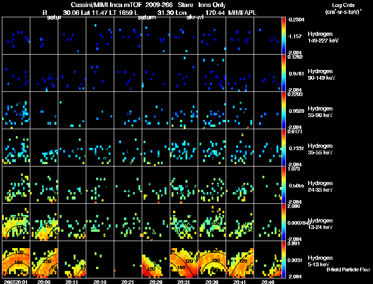Click the 'MIMI/APL' credit text
Screen dimensions: 373x284
242,13
